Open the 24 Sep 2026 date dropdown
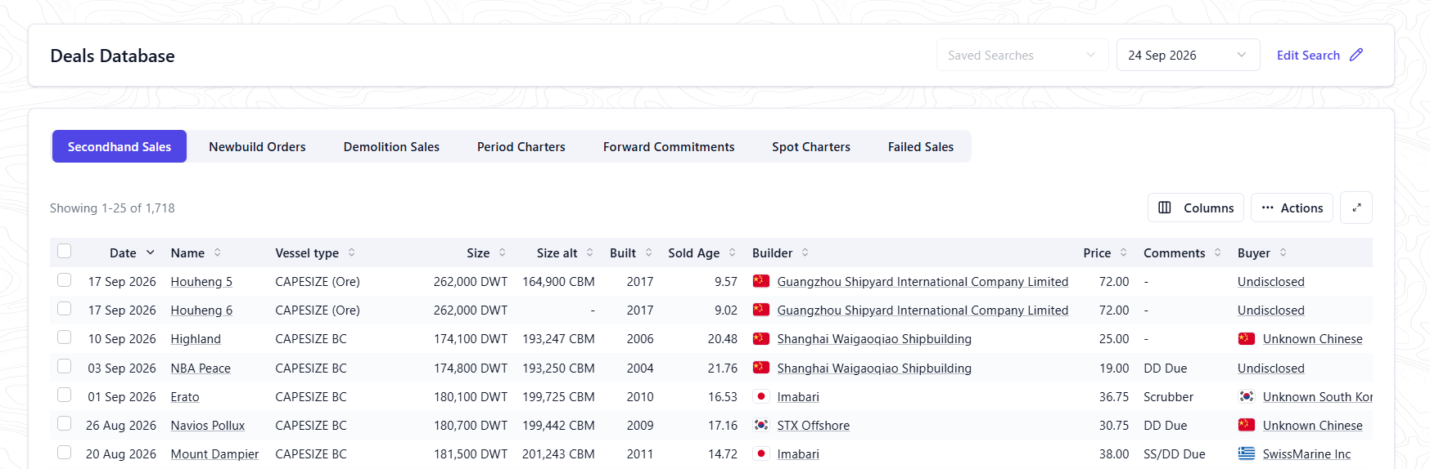The height and width of the screenshot is (469, 1430). point(1188,55)
